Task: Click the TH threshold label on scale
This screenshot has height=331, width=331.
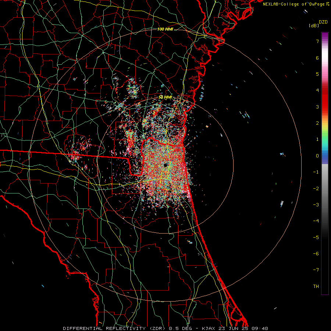Action: (316, 286)
